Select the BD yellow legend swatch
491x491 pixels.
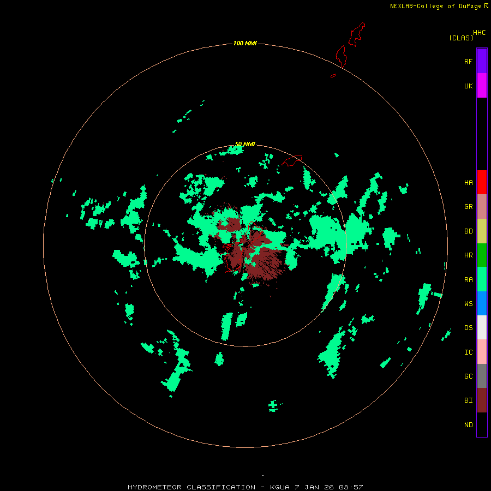tap(482, 231)
